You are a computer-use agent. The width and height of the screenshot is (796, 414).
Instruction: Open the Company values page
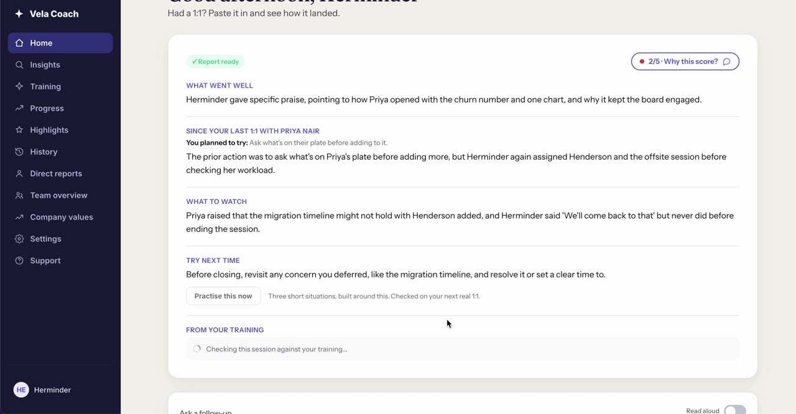60,217
